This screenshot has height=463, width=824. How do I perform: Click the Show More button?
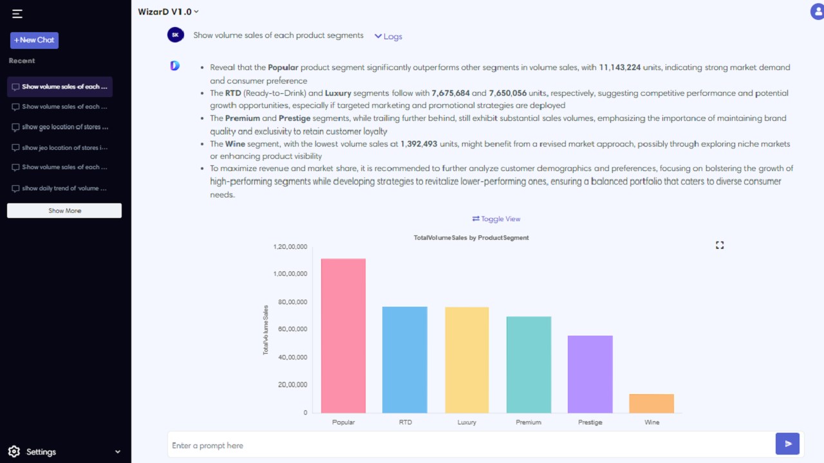[64, 210]
